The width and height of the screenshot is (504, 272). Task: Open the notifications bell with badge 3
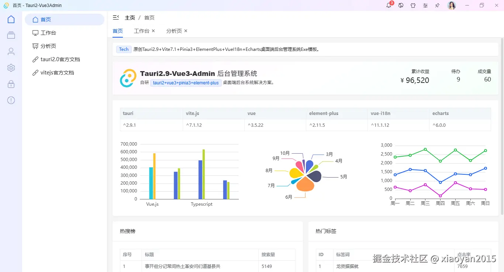[389, 6]
